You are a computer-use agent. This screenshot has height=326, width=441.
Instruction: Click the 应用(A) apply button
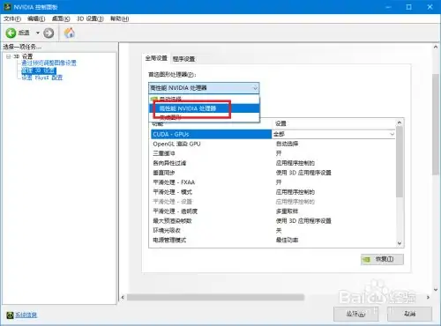click(x=355, y=314)
